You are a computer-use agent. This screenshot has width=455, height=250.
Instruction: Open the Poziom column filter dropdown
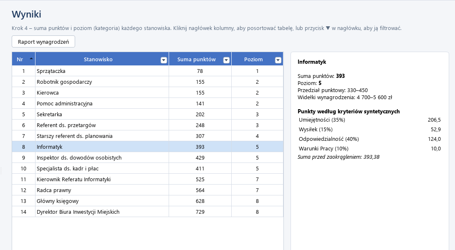tap(278, 60)
